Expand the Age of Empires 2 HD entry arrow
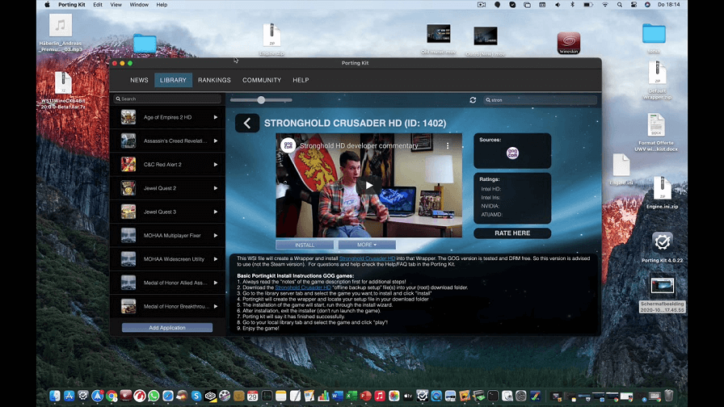Image resolution: width=724 pixels, height=407 pixels. 216,117
